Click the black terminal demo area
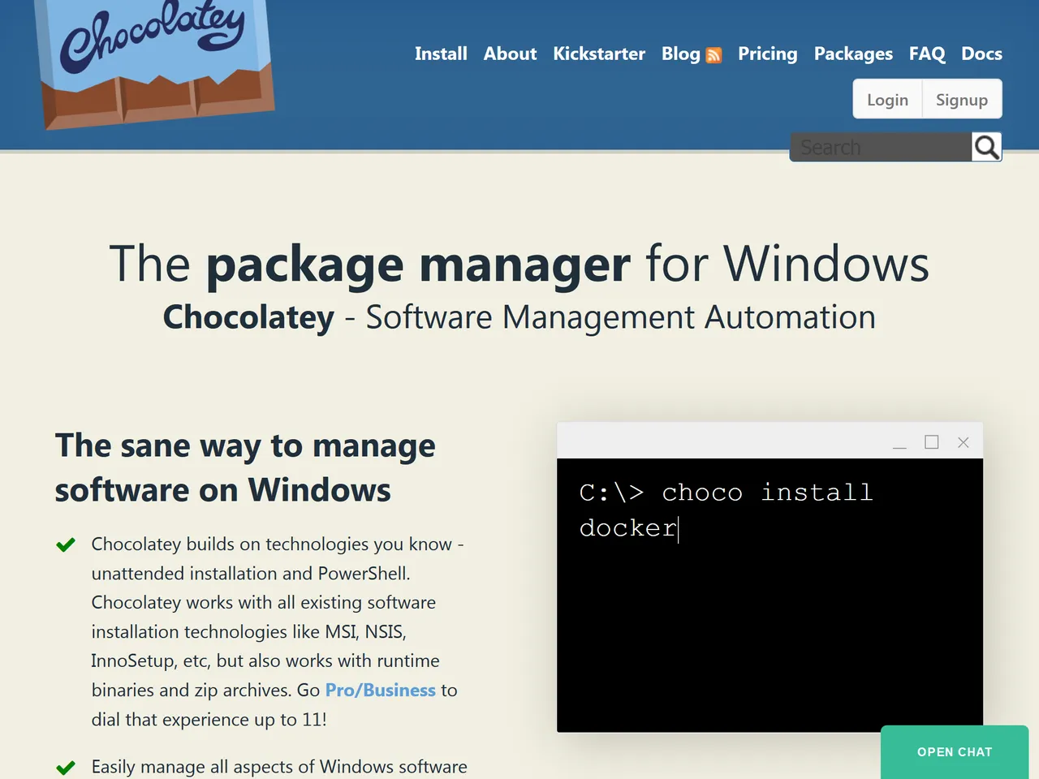Image resolution: width=1039 pixels, height=779 pixels. (x=770, y=595)
